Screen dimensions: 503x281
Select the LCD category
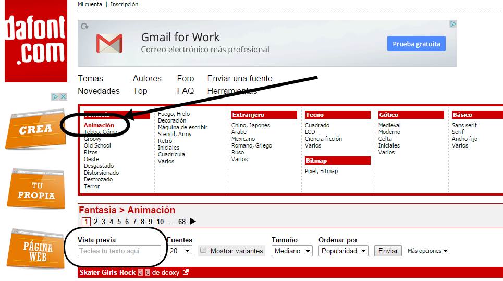pos(310,132)
